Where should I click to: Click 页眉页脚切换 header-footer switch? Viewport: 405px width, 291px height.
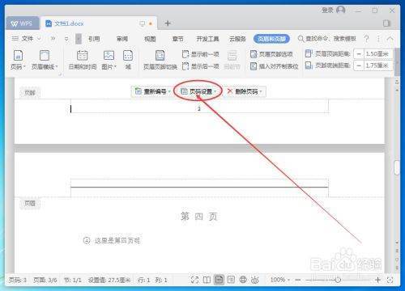pos(160,60)
